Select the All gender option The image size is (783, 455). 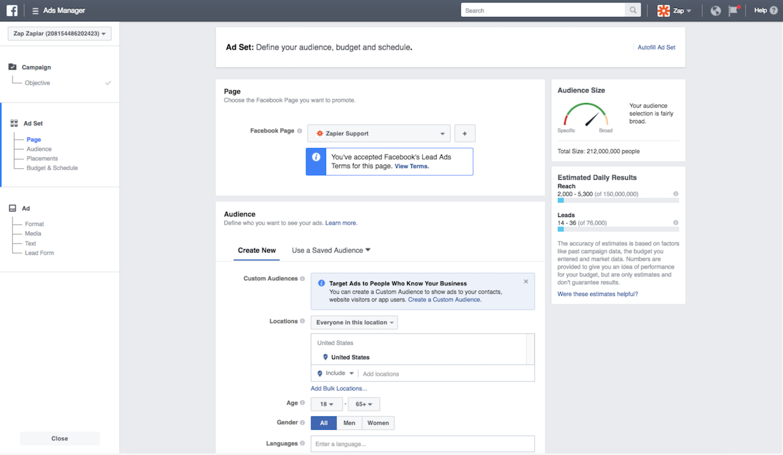[323, 423]
